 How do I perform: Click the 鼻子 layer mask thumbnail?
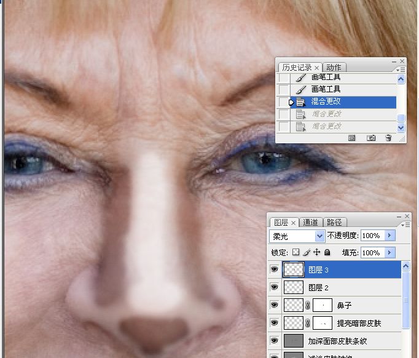pos(323,305)
